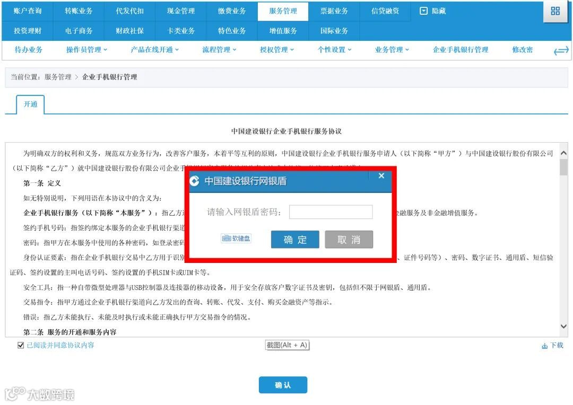Expand 流程管理 dropdown menu
The height and width of the screenshot is (405, 573).
pos(219,50)
